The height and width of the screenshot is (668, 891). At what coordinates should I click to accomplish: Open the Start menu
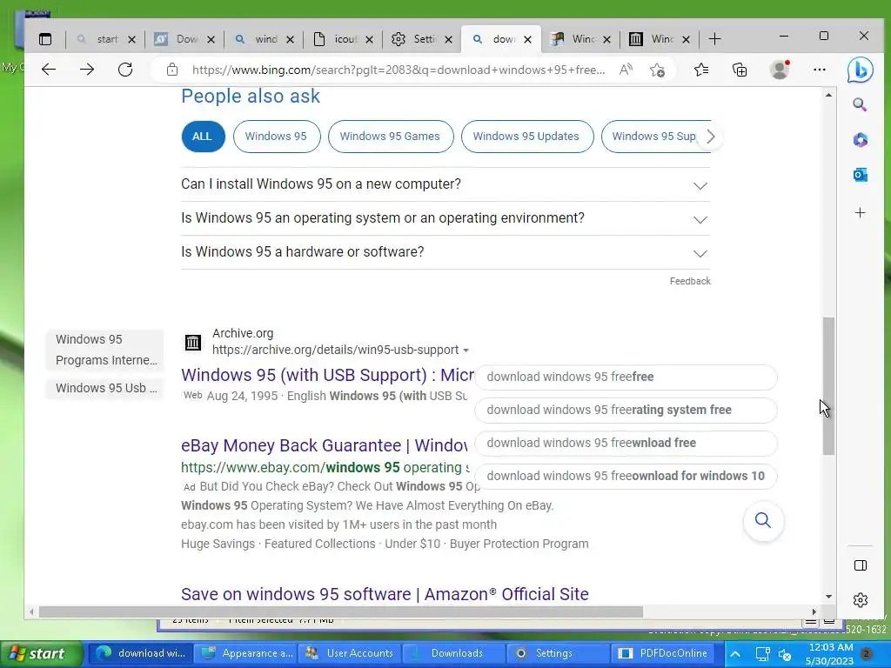[x=42, y=654]
